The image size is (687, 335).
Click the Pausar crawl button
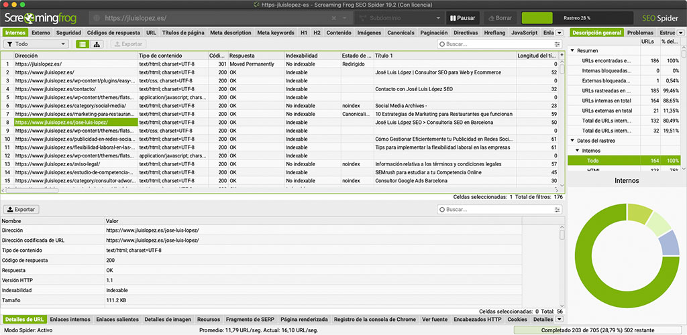(462, 18)
